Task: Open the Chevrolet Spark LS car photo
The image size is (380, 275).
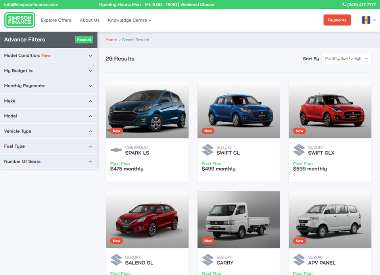Action: 147,110
